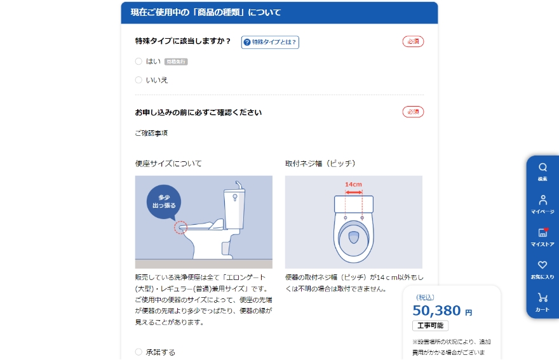Click the 50,380 円 price display

click(x=442, y=310)
